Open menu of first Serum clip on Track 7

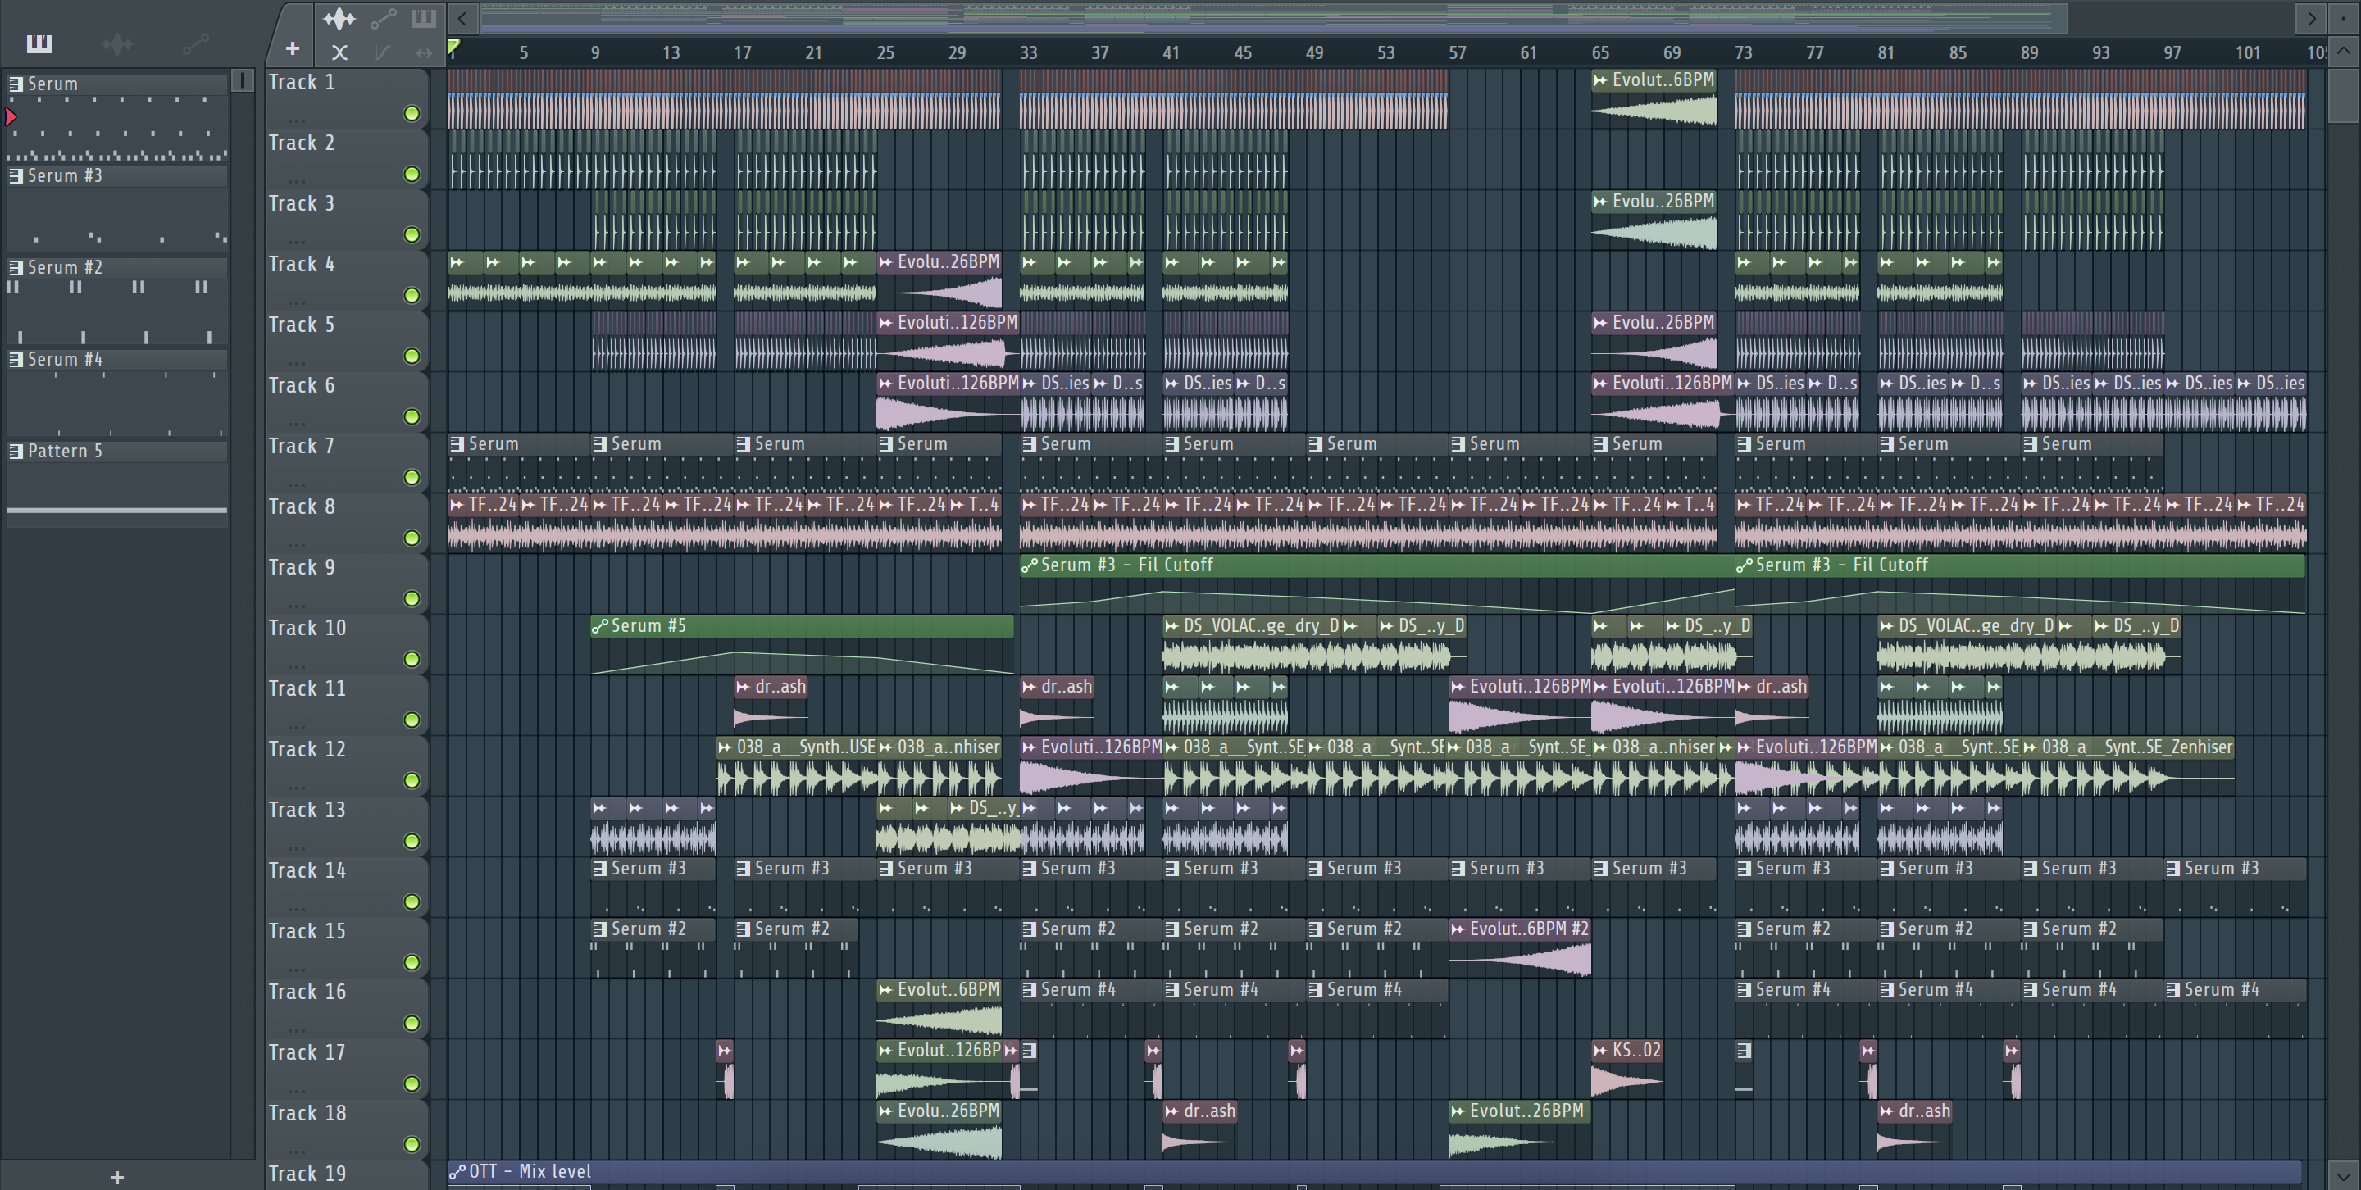click(457, 444)
